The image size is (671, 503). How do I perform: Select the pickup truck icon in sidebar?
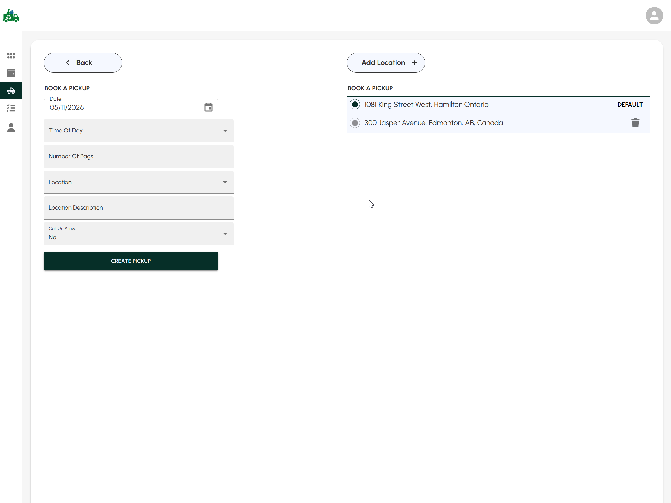(x=11, y=91)
